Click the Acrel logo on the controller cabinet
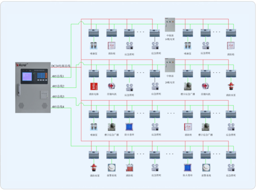The width and height of the screenshot is (256, 190). point(21,65)
